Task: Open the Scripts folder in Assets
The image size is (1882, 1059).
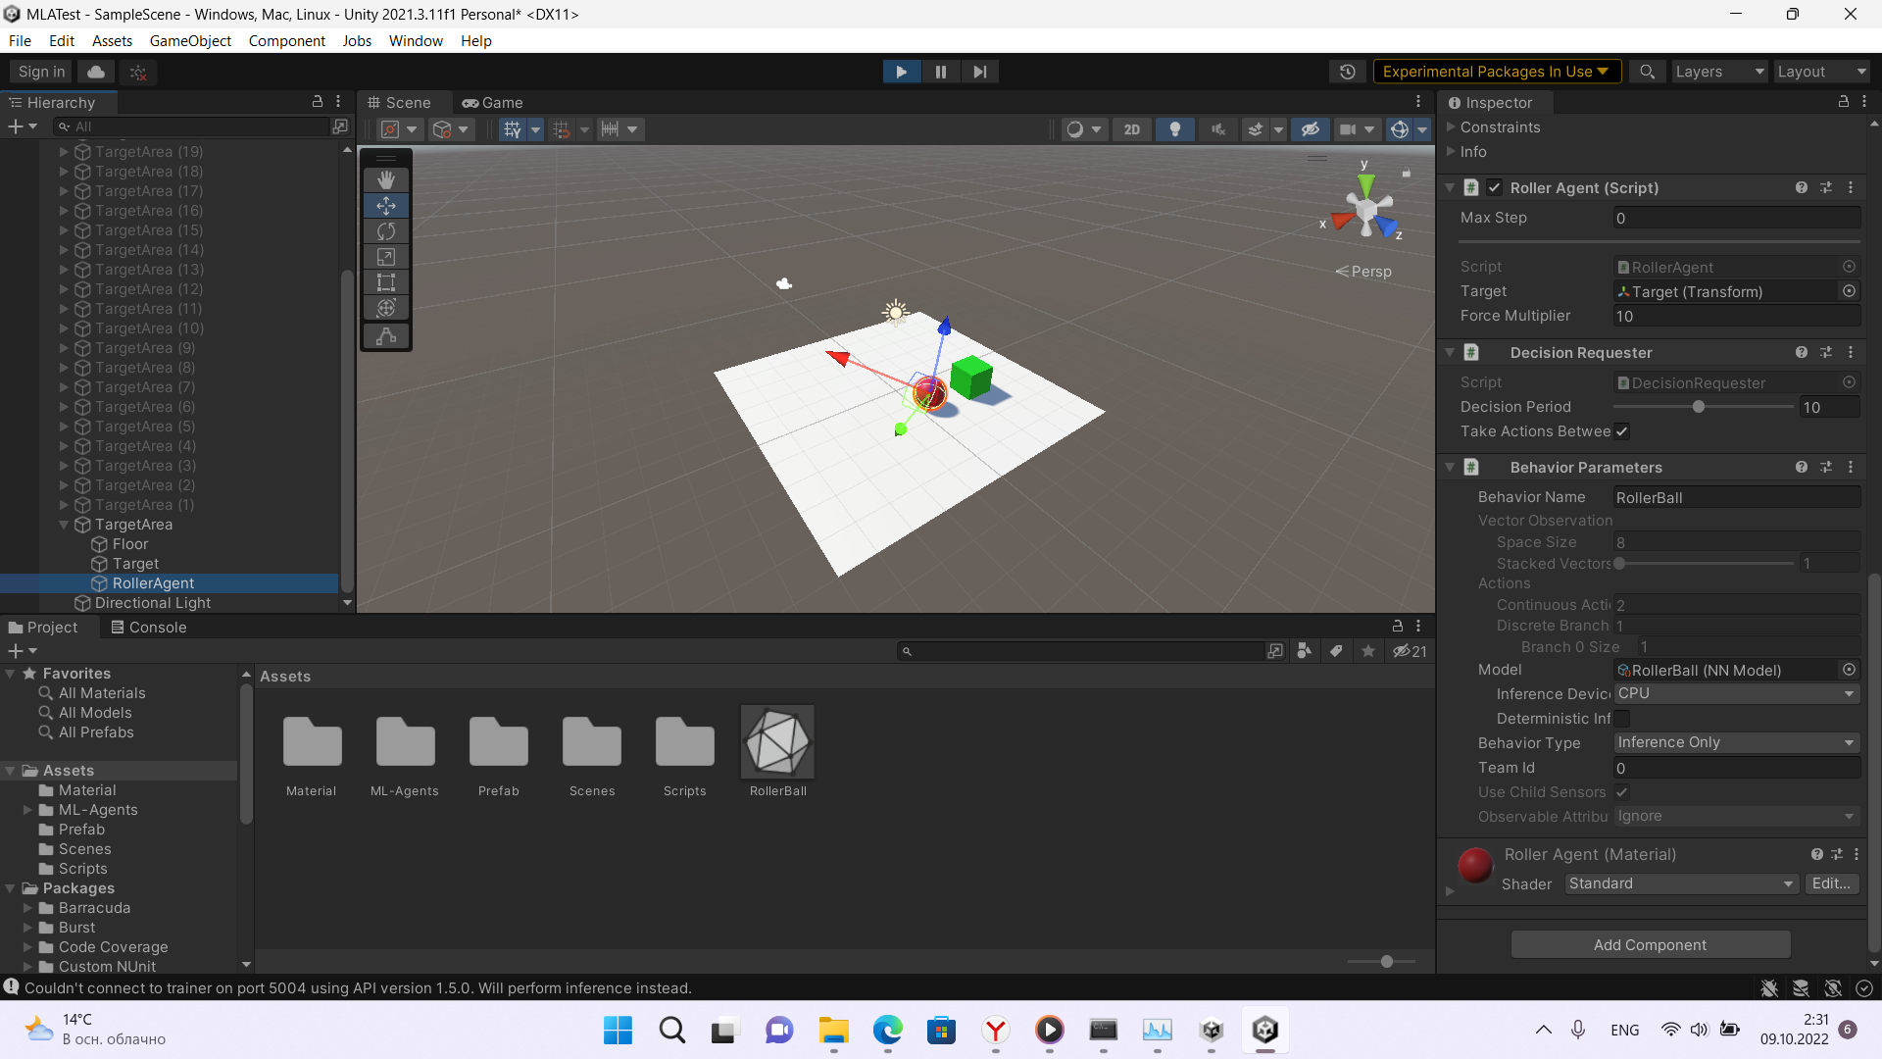Action: (684, 742)
